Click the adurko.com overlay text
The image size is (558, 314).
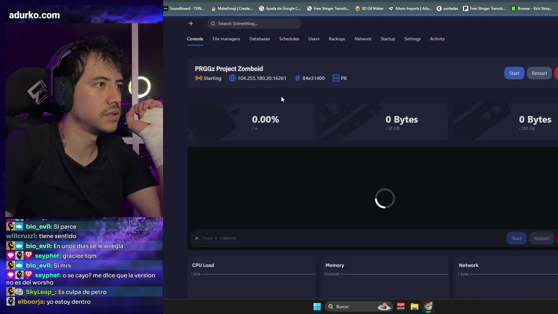(34, 15)
